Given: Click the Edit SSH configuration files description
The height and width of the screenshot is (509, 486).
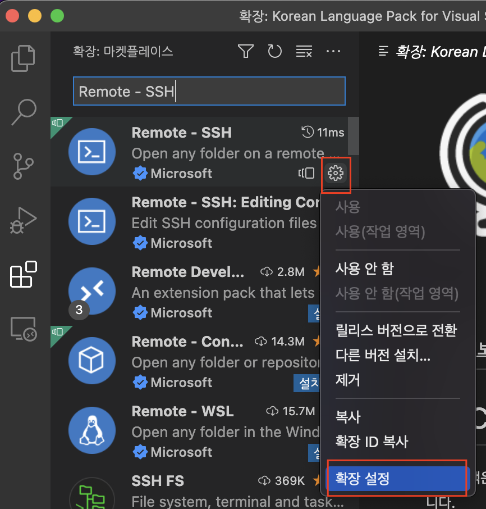Looking at the screenshot, I should coord(224,224).
